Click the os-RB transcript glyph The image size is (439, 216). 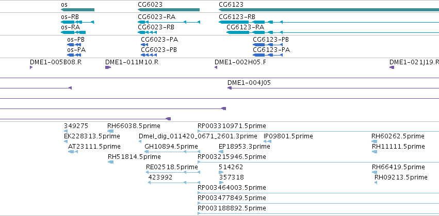pyautogui.click(x=77, y=22)
